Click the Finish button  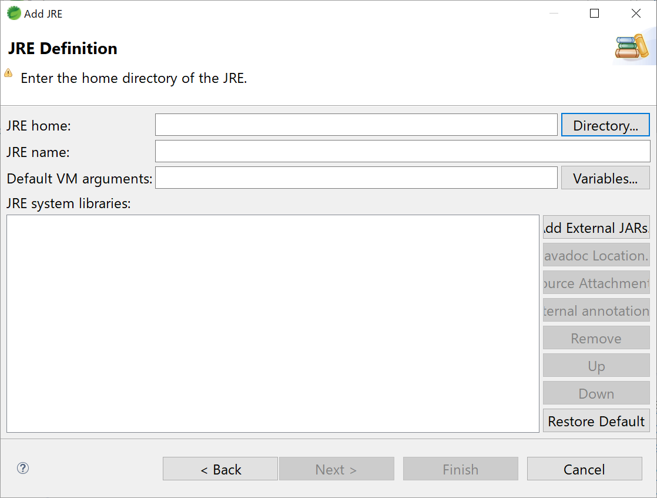(461, 469)
